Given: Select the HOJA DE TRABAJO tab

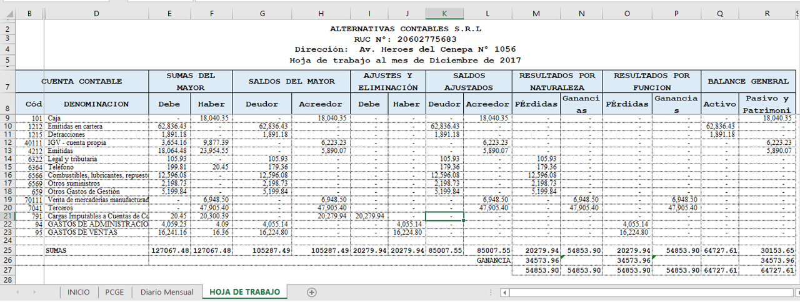Looking at the screenshot, I should click(x=244, y=292).
